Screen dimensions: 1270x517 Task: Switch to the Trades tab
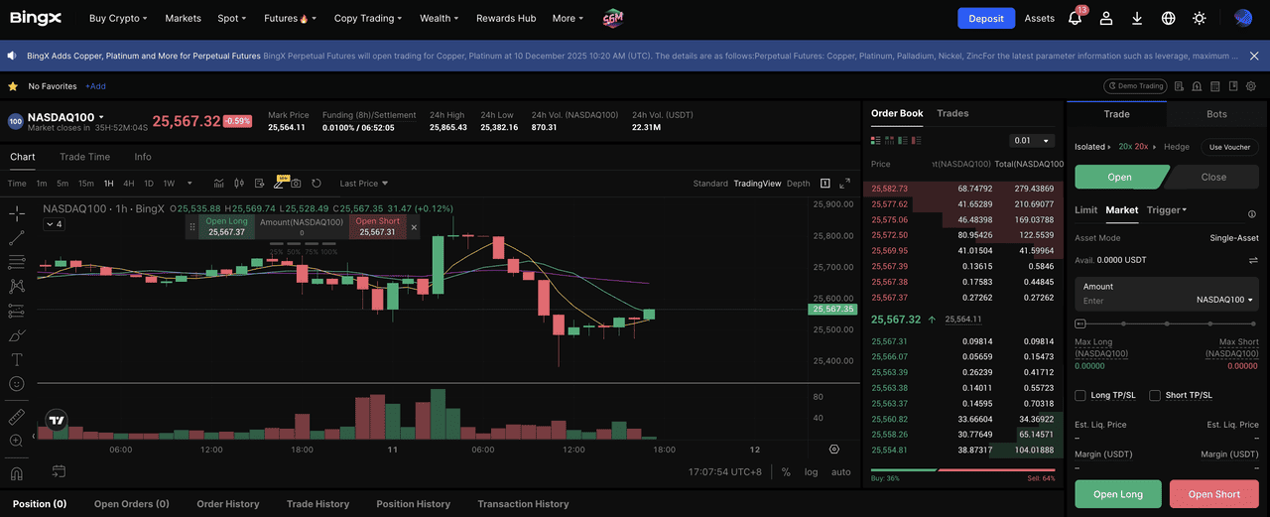click(x=952, y=113)
